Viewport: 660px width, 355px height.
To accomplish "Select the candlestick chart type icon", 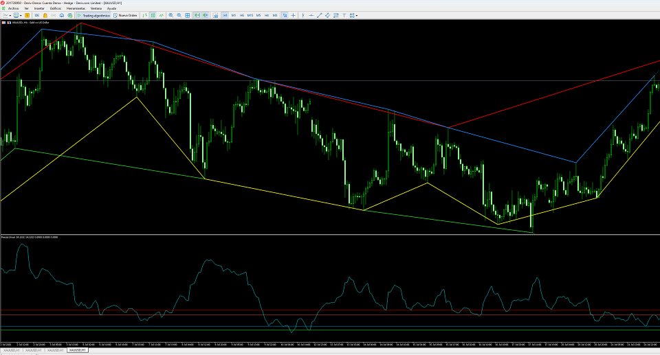I will click(x=153, y=15).
